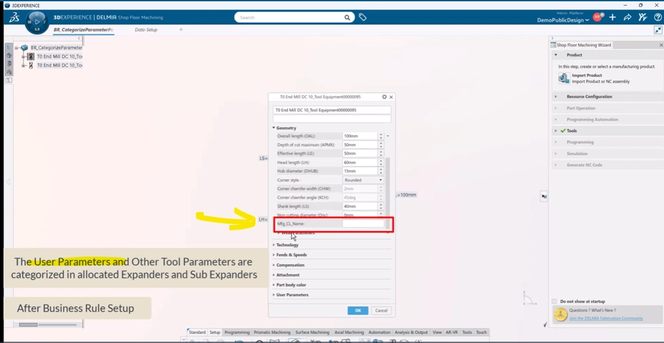
Task: Click the Cancel button
Action: 381,310
